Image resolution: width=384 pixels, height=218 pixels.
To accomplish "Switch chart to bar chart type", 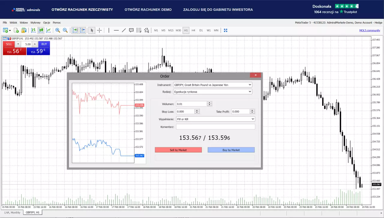I will [x=33, y=30].
